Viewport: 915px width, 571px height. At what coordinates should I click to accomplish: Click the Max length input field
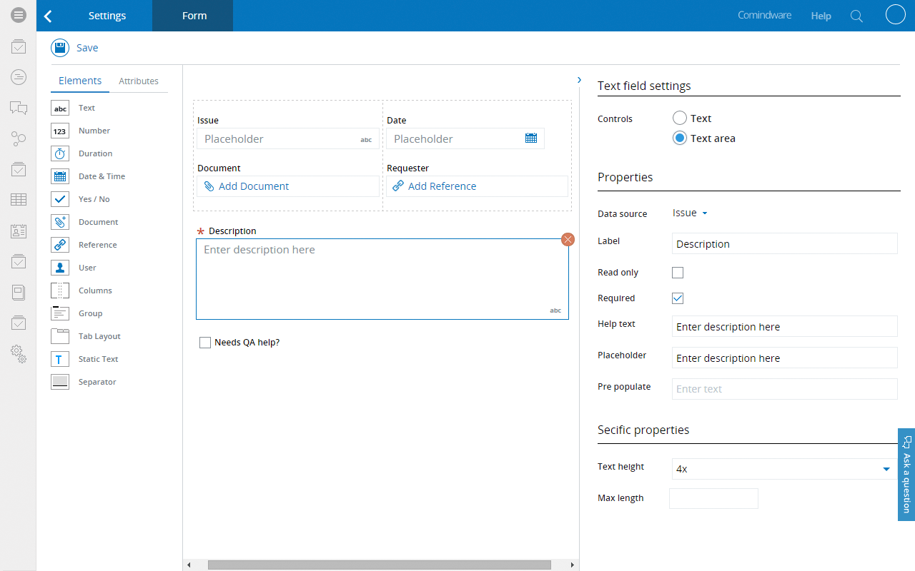[x=713, y=498]
